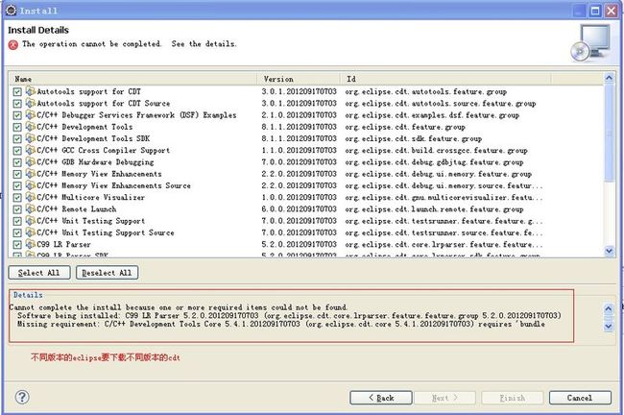The width and height of the screenshot is (624, 415).
Task: Click the icon next to C/C++ GCC Cross Compiler Support
Action: coord(31,150)
